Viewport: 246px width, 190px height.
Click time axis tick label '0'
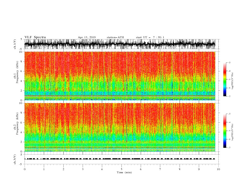[x=25, y=169]
